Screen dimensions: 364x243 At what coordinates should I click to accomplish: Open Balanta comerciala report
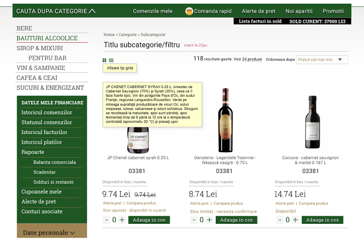tap(55, 162)
